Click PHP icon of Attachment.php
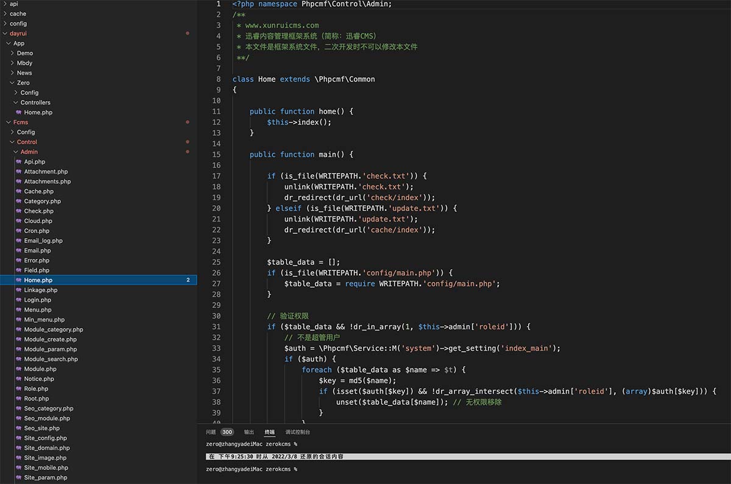The image size is (731, 484). pos(19,172)
